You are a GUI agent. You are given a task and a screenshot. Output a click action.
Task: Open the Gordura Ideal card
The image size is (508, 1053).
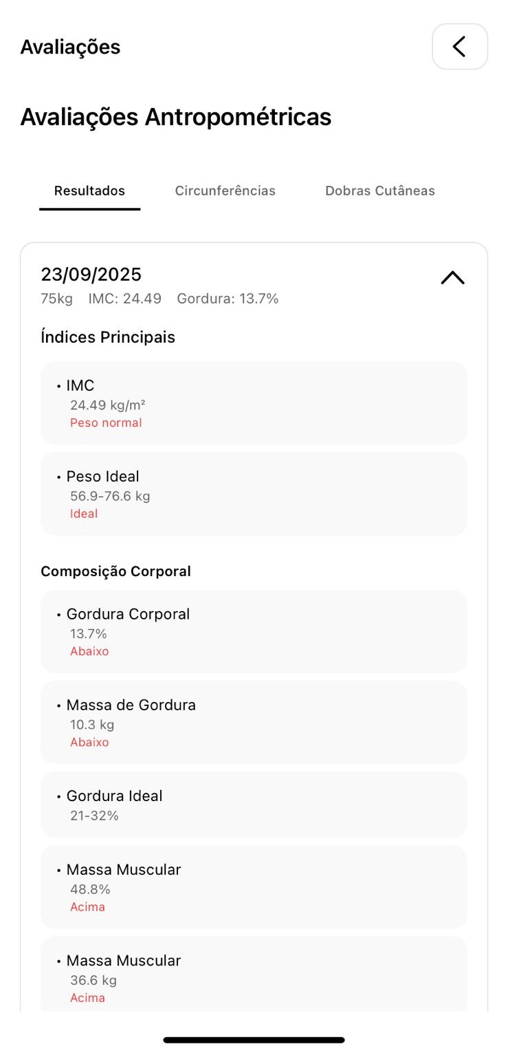(254, 805)
